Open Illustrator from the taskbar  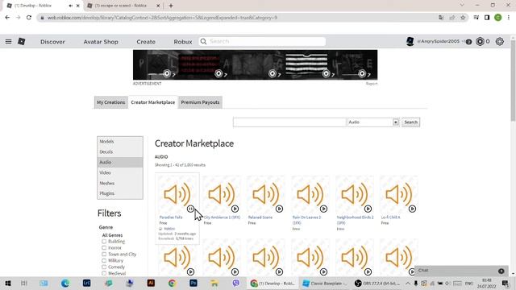151,283
